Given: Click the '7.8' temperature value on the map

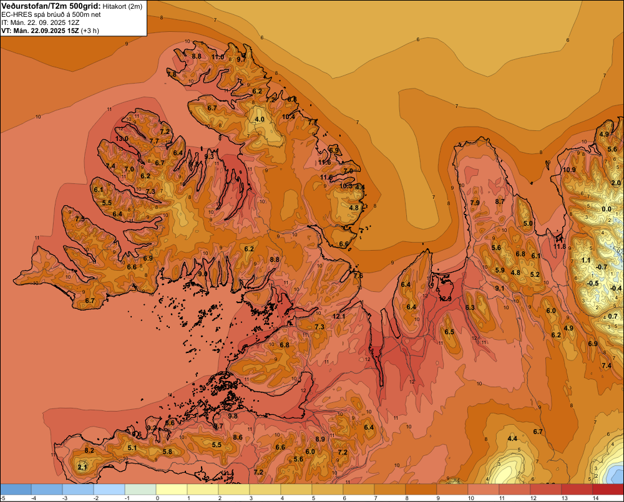Looking at the screenshot, I should pyautogui.click(x=172, y=74).
